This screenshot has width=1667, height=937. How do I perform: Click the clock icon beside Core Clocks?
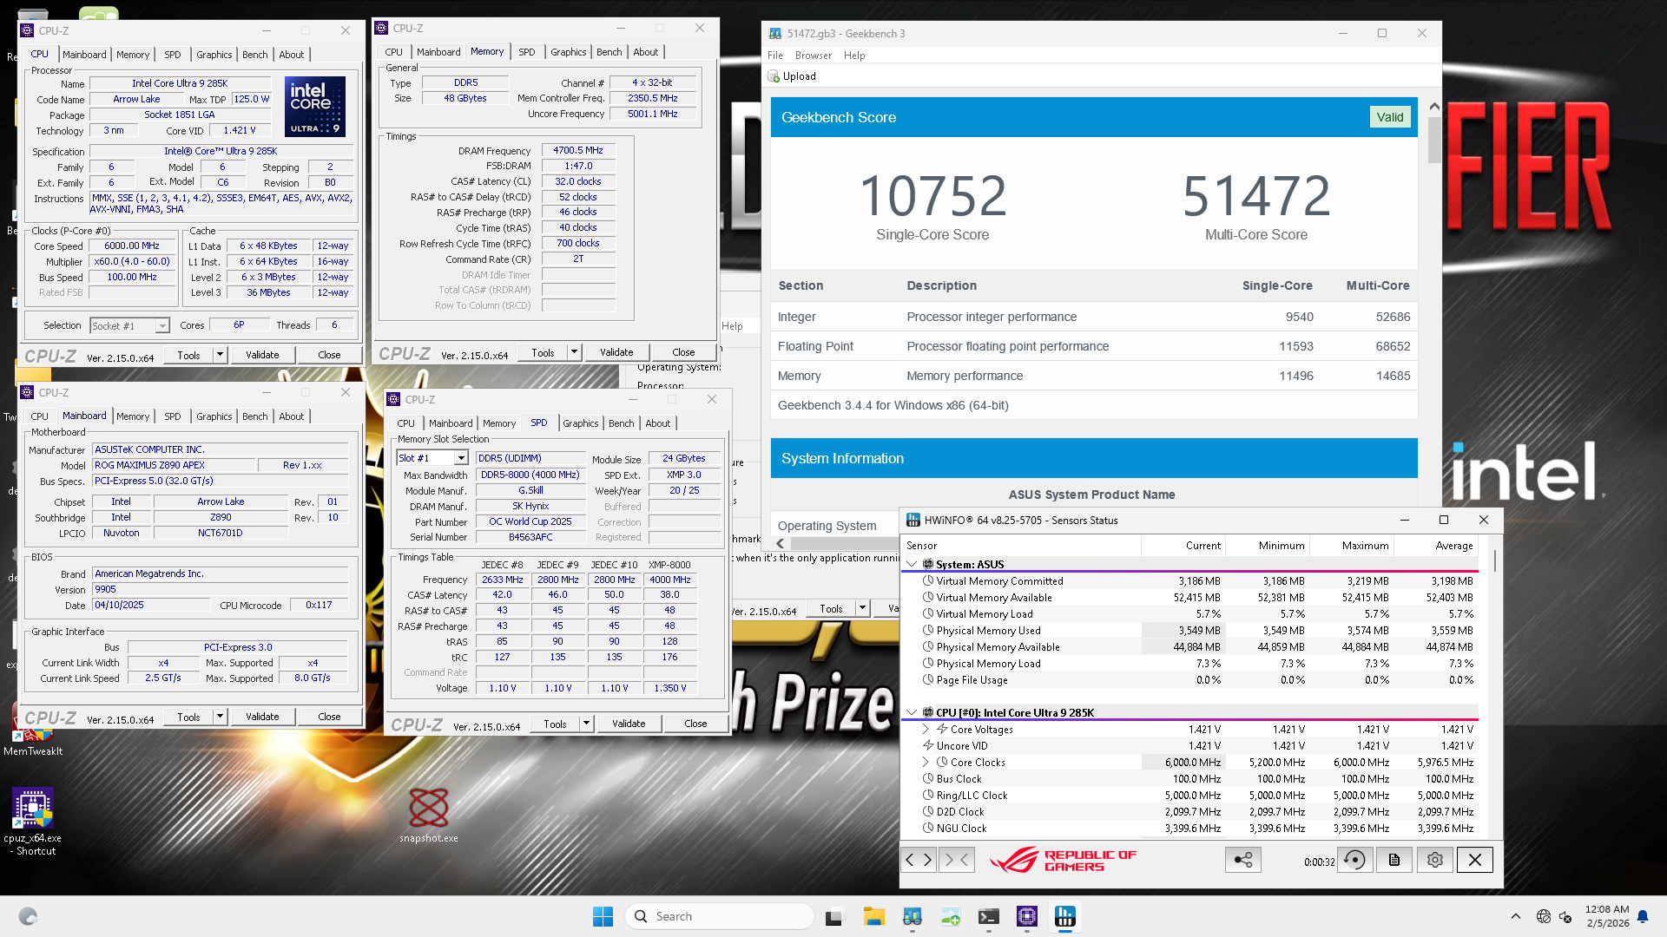pyautogui.click(x=942, y=763)
